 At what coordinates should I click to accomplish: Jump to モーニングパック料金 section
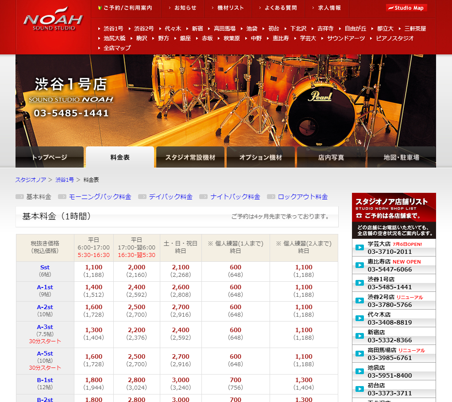(x=100, y=197)
